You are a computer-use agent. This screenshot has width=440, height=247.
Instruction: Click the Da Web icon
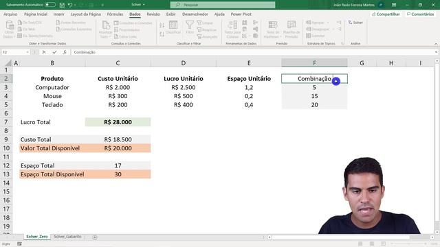[x=20, y=29]
